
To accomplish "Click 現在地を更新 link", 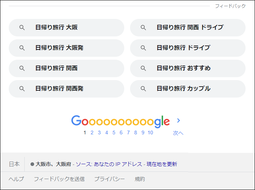I will click(x=162, y=164).
